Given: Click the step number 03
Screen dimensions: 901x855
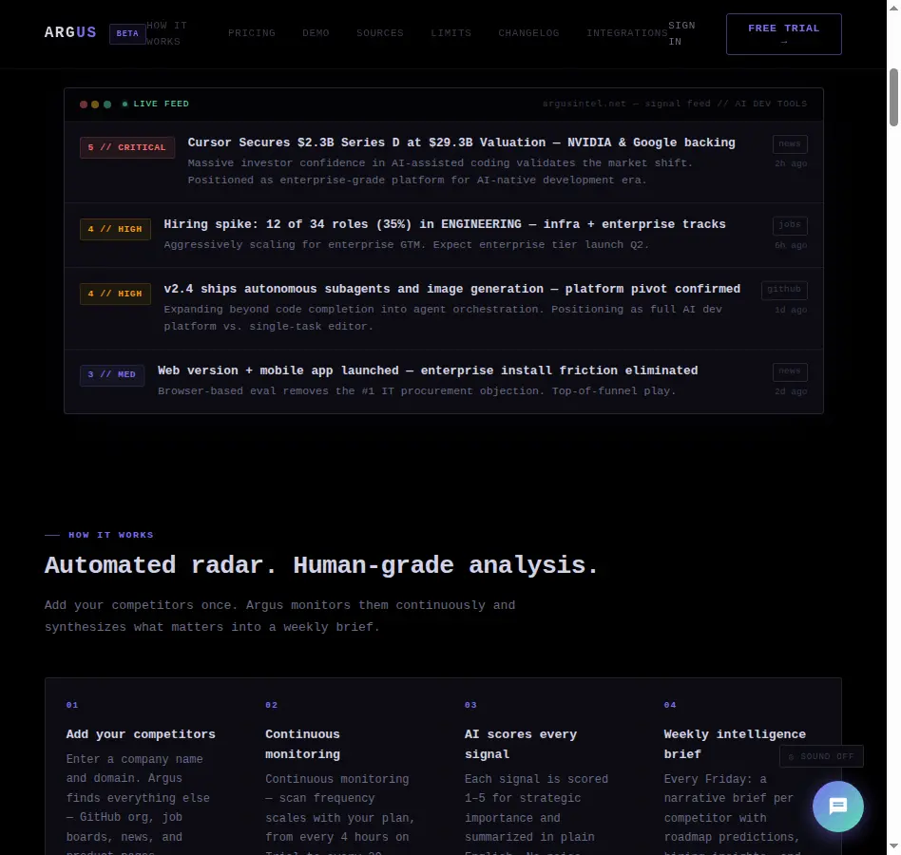Looking at the screenshot, I should click(x=470, y=705).
